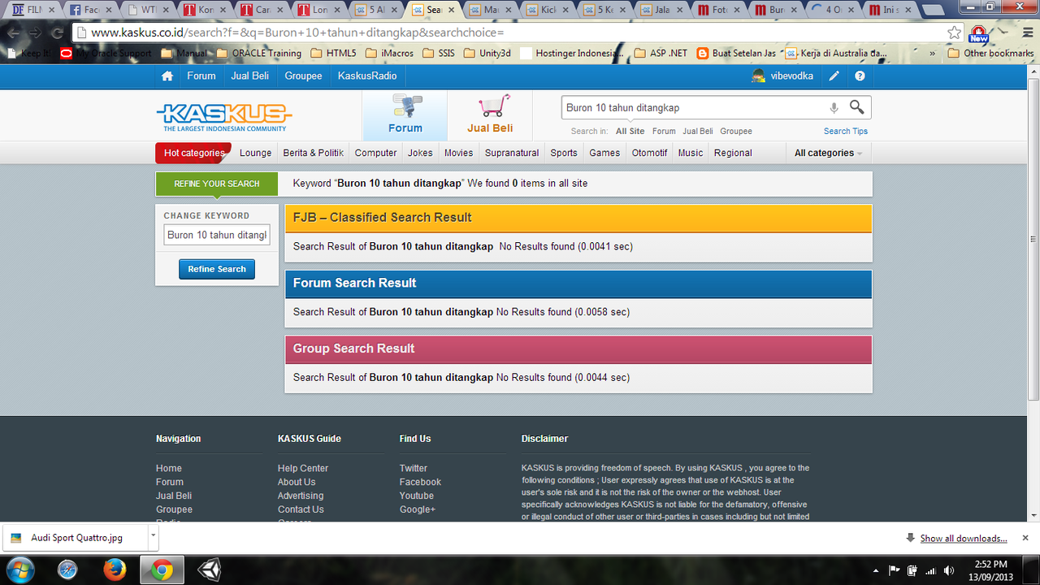Open the Supranatural category
1040x585 pixels.
point(512,153)
